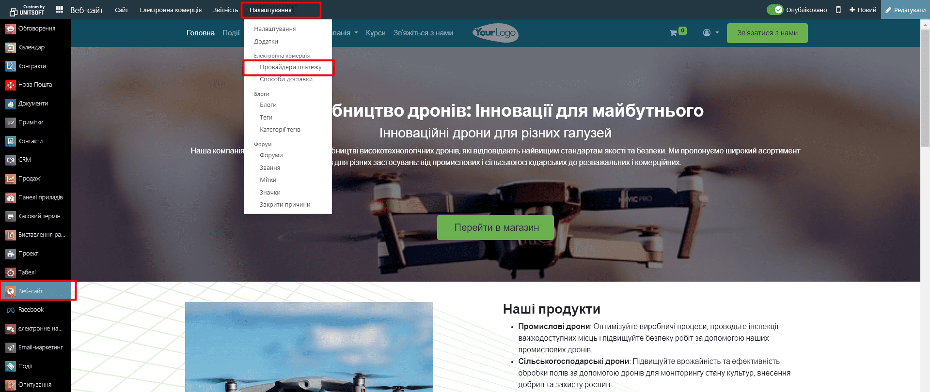
Task: Open the Facebook sidebar app
Action: 11,310
